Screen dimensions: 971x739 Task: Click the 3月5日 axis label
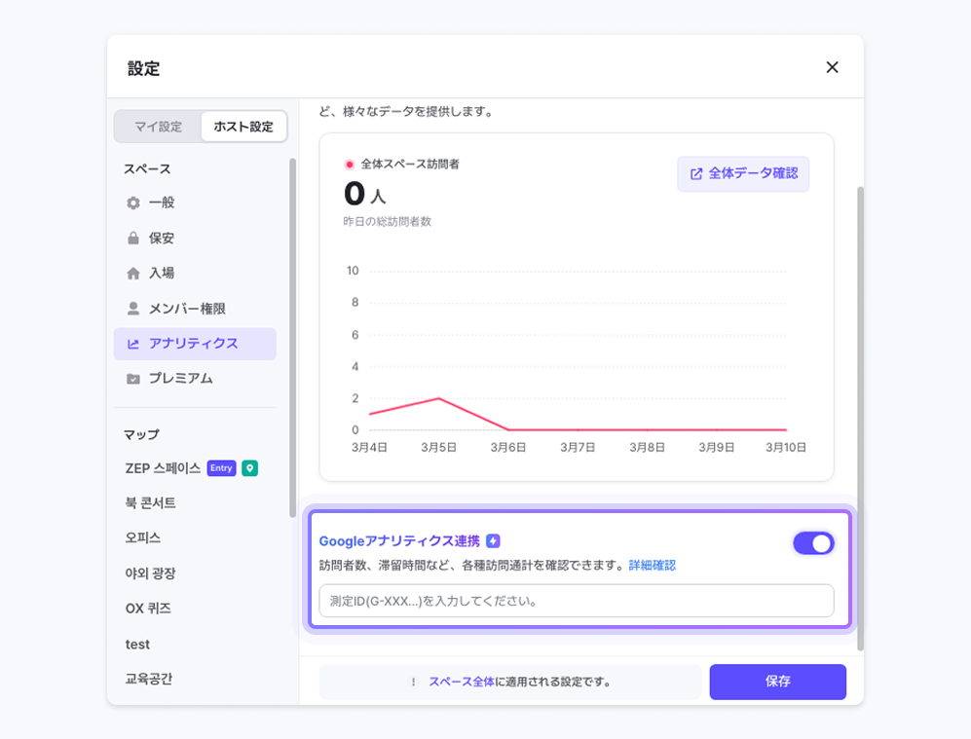tap(438, 448)
